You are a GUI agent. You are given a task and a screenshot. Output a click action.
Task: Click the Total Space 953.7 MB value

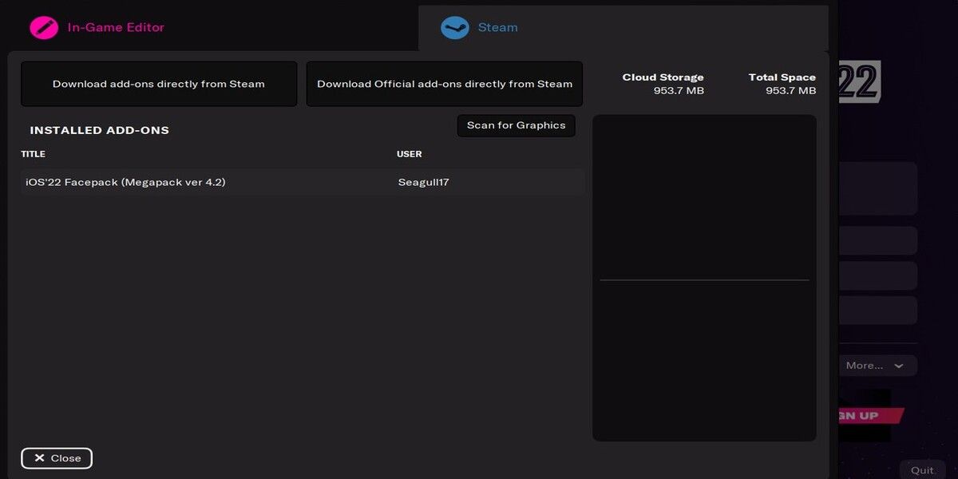(790, 91)
